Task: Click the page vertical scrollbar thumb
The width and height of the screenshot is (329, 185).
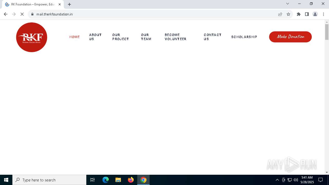Action: click(327, 32)
